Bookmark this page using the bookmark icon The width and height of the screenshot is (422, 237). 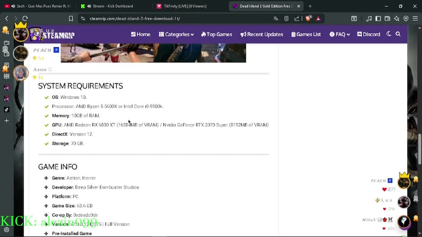(x=71, y=19)
